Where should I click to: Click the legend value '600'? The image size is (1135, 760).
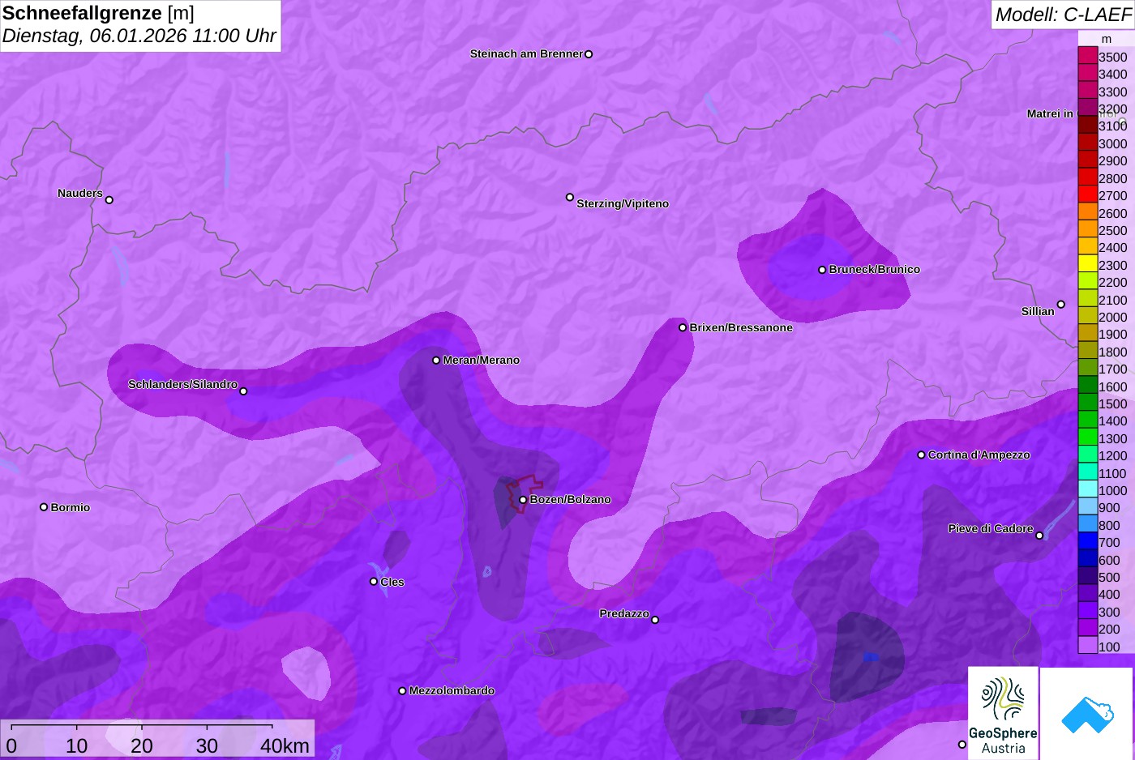click(x=1110, y=561)
